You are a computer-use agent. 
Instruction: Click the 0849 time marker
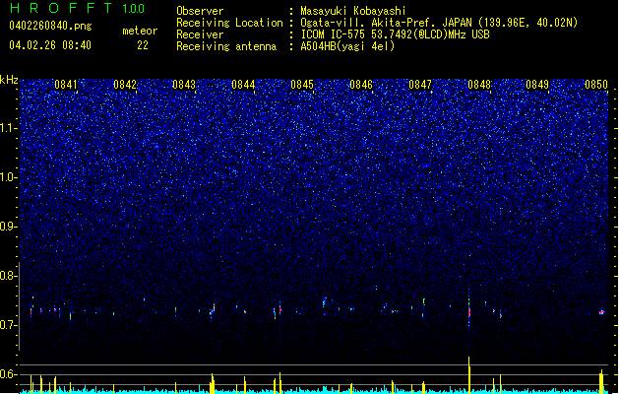coord(537,85)
